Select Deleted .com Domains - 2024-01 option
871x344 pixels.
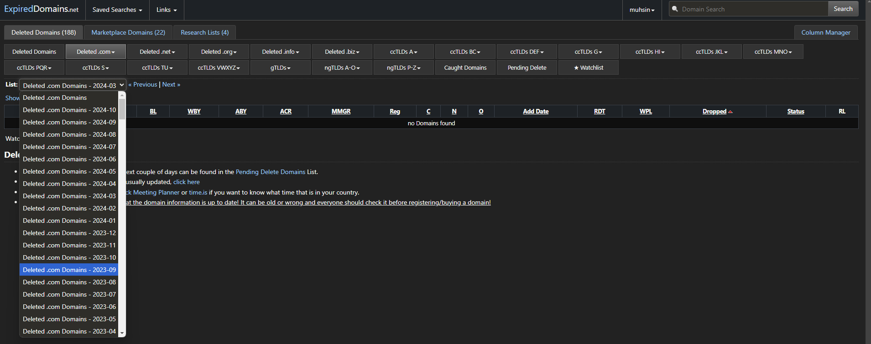tap(69, 221)
